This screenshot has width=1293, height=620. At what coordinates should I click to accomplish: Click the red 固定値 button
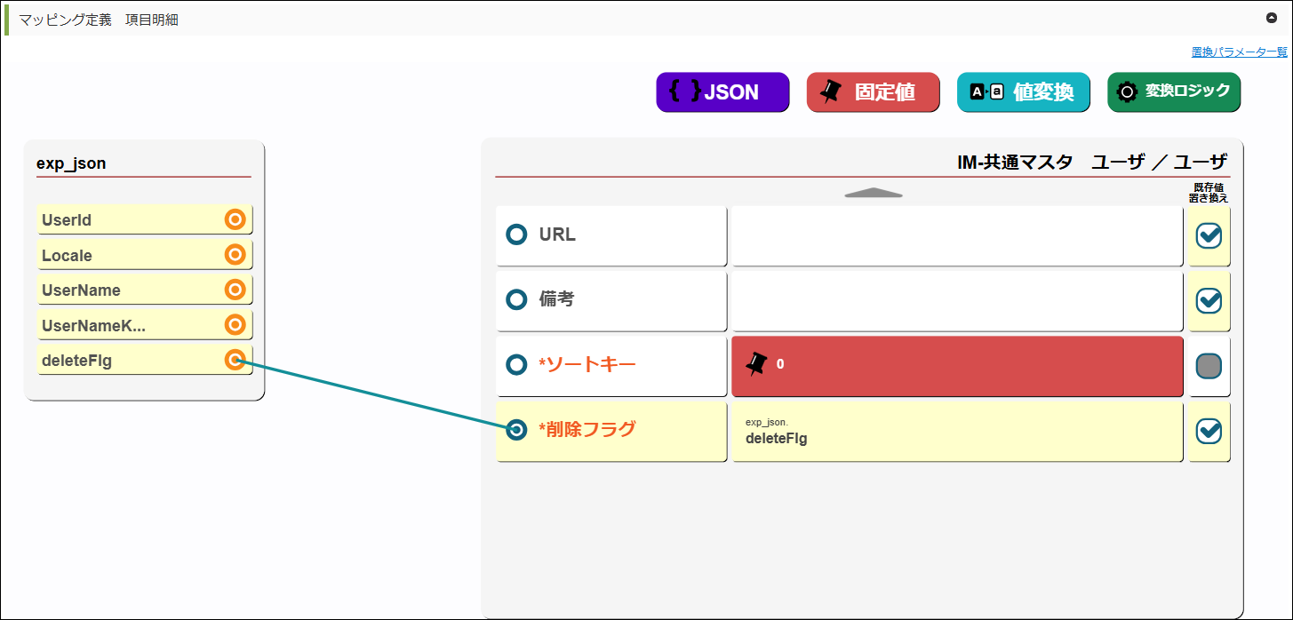873,92
